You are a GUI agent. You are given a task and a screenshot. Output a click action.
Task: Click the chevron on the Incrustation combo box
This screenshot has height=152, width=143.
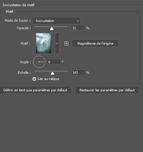[78, 21]
